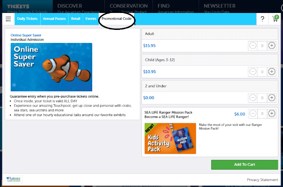Increase Adult ticket quantity with plus
Viewport: 283px width, 187px height.
[x=272, y=45]
